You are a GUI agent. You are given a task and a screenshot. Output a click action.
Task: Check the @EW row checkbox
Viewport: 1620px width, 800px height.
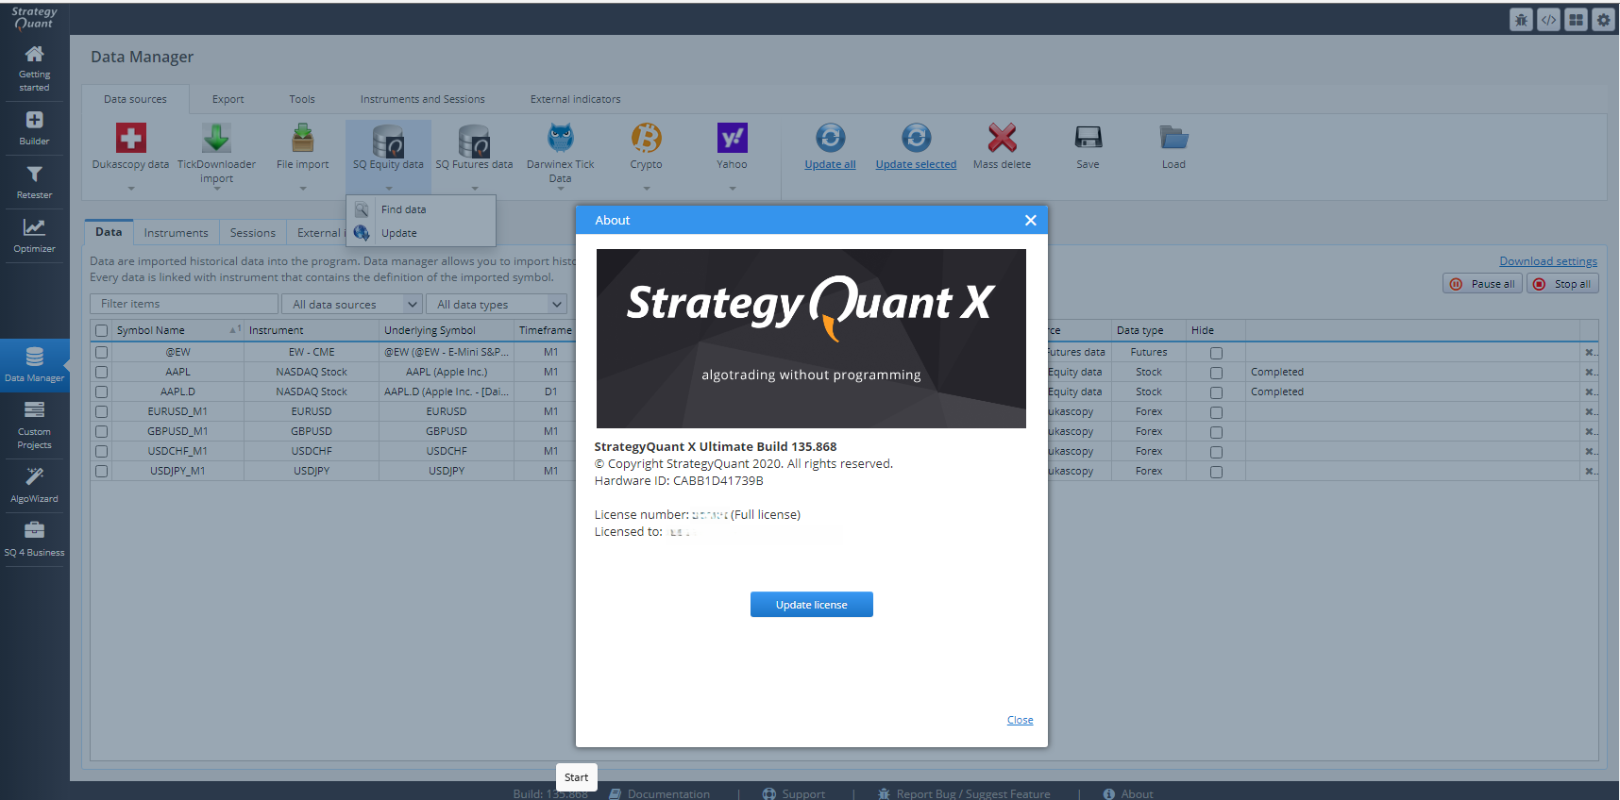click(x=101, y=352)
